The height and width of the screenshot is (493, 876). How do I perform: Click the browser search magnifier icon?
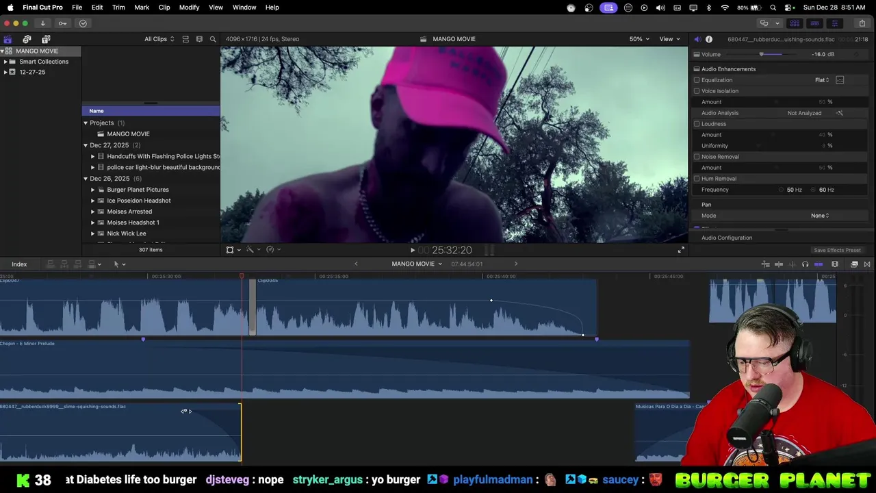(x=213, y=39)
